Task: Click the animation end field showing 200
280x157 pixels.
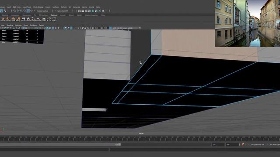Action: [x=232, y=145]
